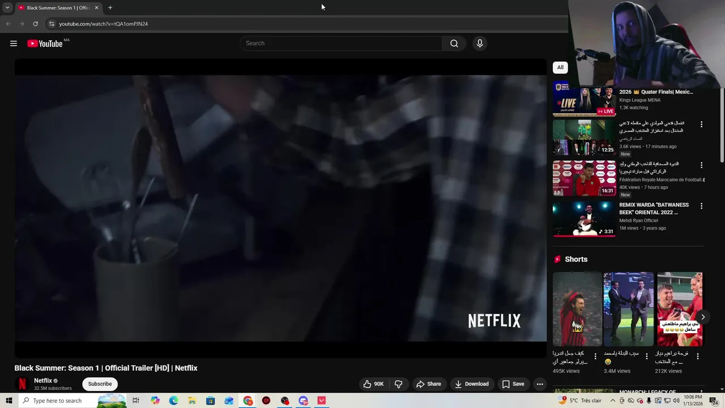
Task: Open options for REMIX WARDA video
Action: coord(701,206)
